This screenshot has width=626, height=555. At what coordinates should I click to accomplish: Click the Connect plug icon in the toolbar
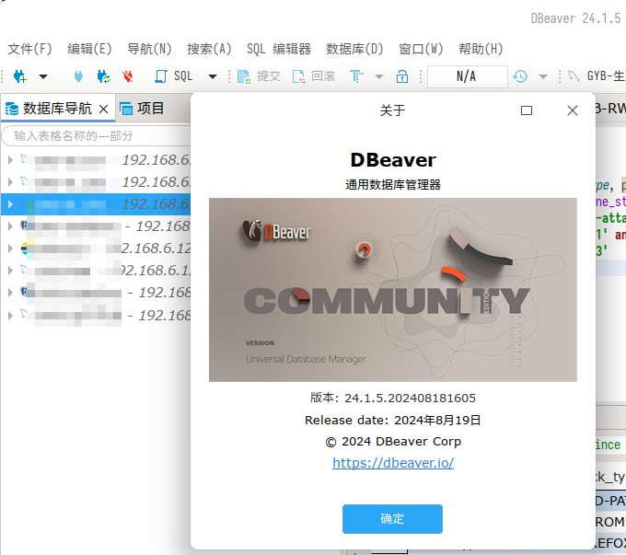point(78,76)
